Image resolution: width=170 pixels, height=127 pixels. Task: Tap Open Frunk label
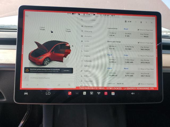tap(42, 28)
